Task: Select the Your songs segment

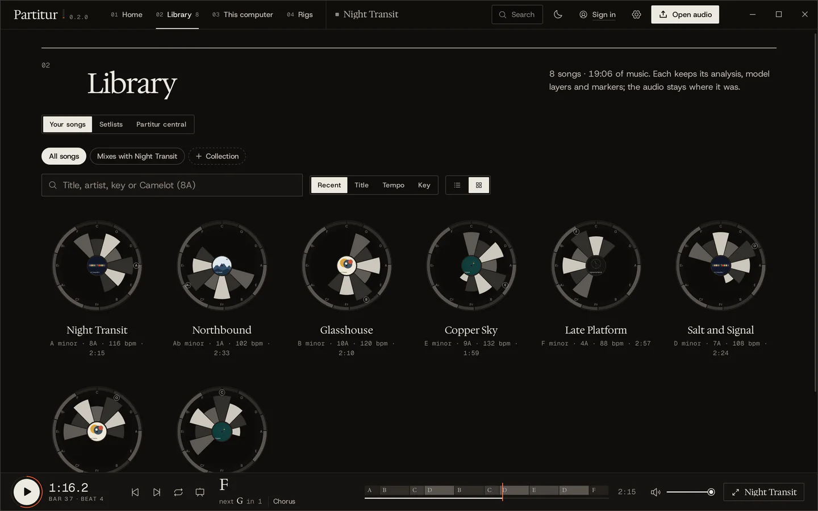Action: click(68, 124)
